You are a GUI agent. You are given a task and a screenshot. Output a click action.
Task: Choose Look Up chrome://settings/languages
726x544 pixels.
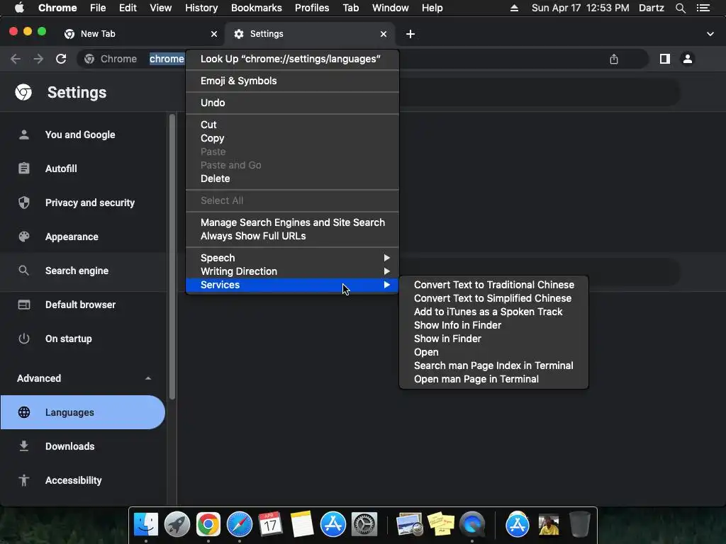coord(292,59)
